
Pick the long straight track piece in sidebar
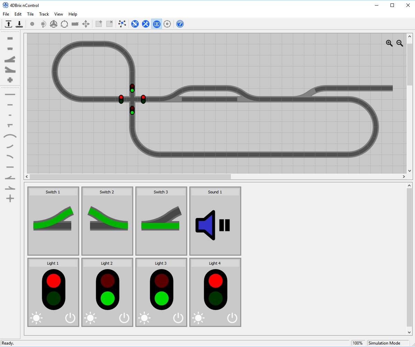(10, 94)
